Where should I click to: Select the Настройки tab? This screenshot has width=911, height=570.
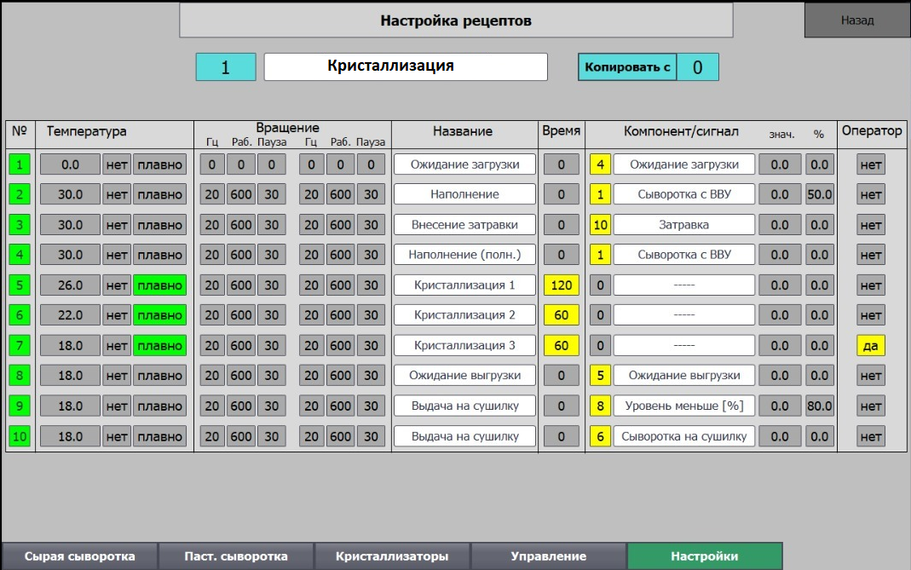704,556
